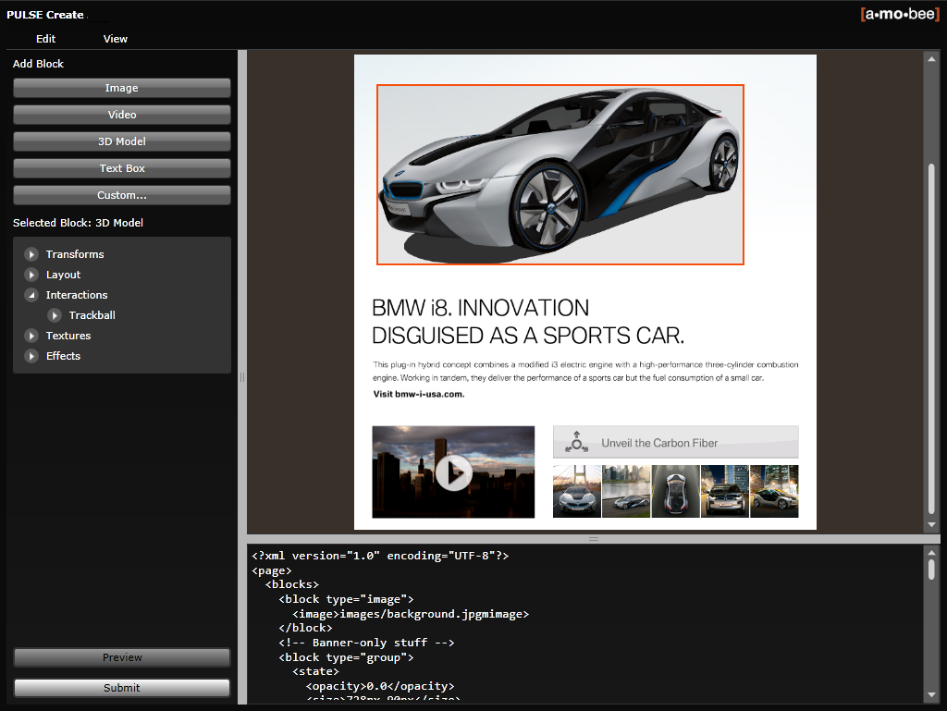Expand the Textures section
947x711 pixels.
coord(31,336)
